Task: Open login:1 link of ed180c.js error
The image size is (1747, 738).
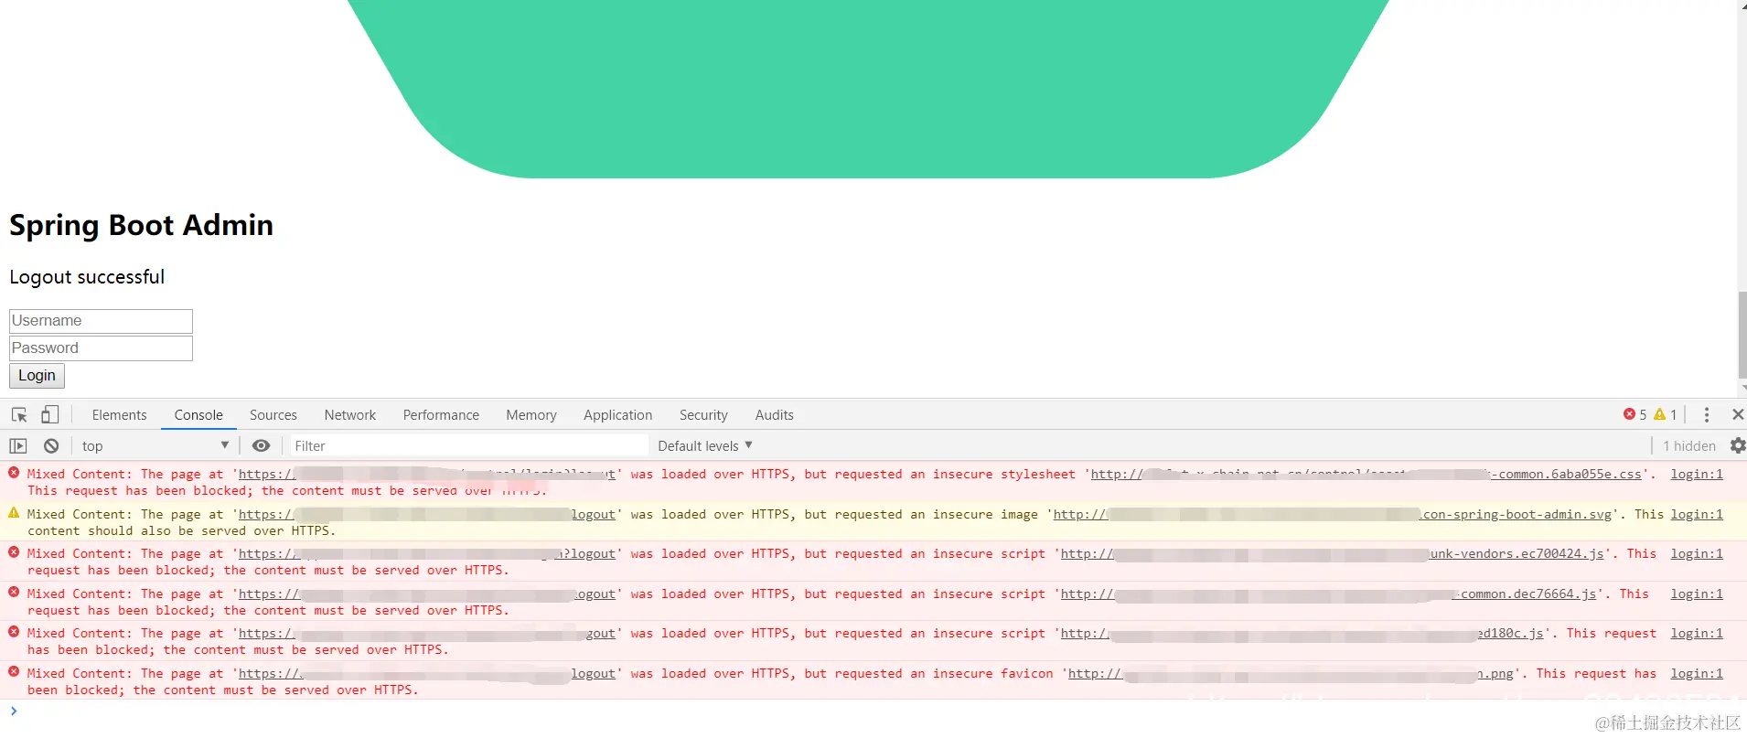Action: point(1697,633)
